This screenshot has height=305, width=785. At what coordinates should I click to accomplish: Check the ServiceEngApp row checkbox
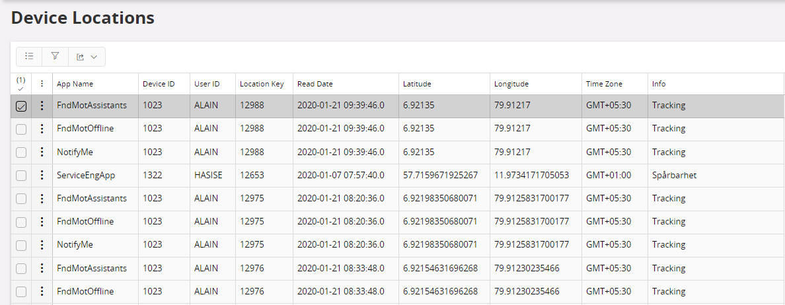[x=21, y=175]
